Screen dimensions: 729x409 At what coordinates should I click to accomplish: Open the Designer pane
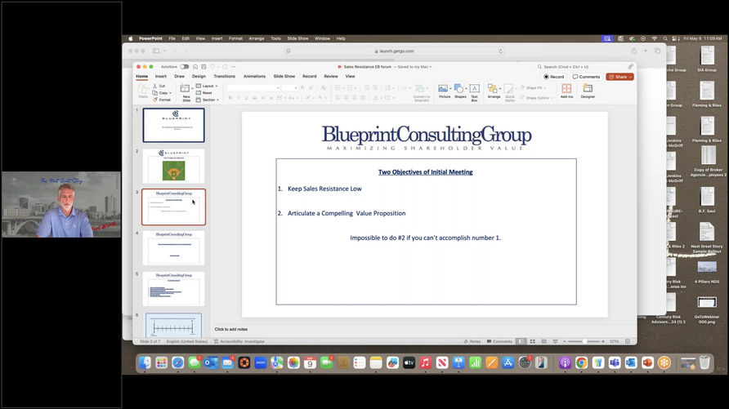588,91
